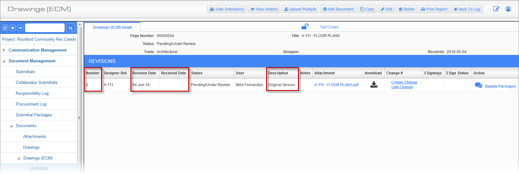Click the Create Change link

pos(404,82)
